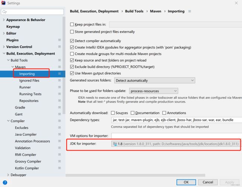Screen dimensions: 242x187
Task: Enable automatic download of Sources
Action: coord(113,113)
